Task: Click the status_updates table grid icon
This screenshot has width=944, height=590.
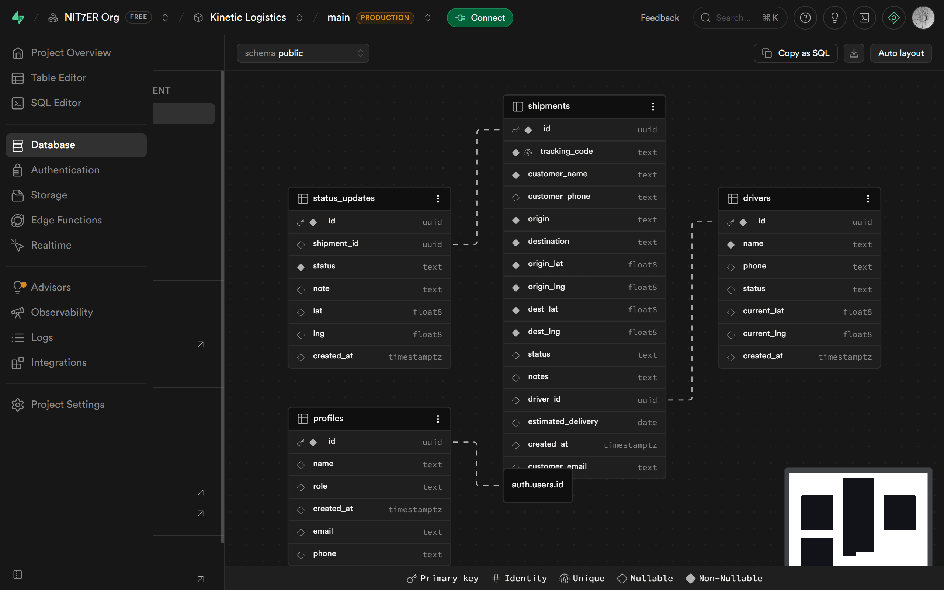Action: pos(303,199)
